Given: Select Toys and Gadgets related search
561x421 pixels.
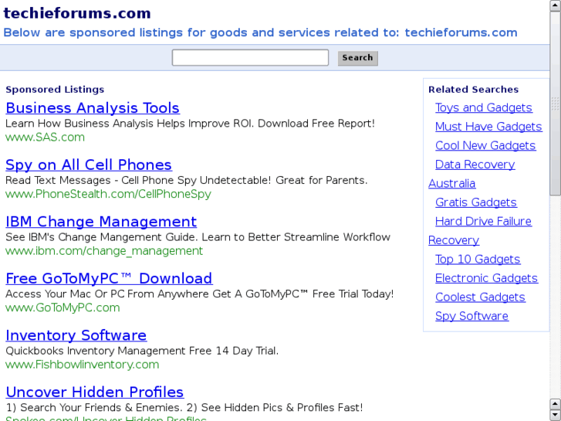Looking at the screenshot, I should pos(484,107).
